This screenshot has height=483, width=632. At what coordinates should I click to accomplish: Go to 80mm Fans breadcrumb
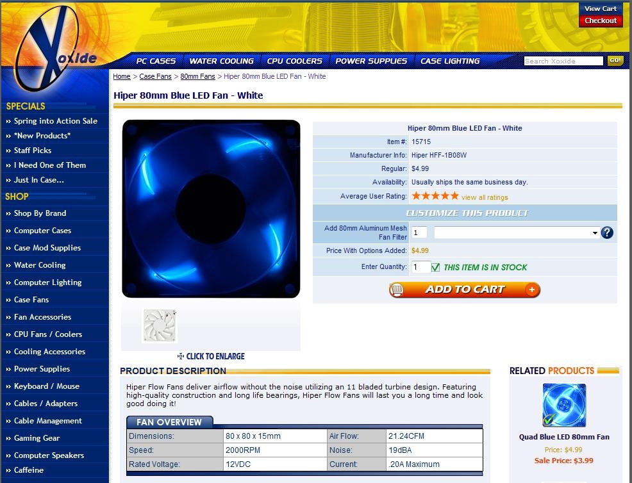[197, 76]
